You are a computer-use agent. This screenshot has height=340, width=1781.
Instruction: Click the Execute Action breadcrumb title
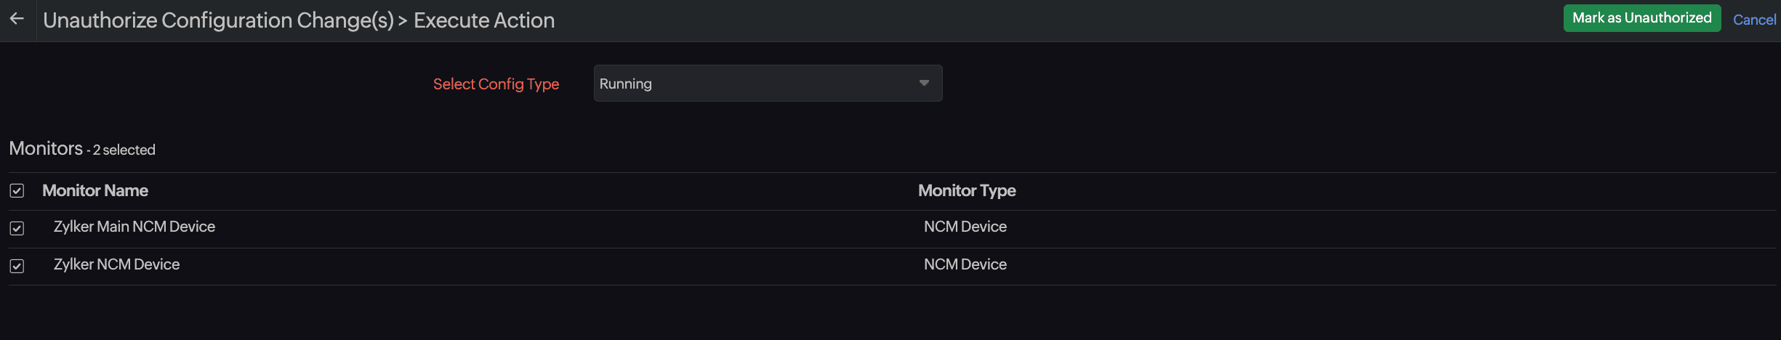484,20
